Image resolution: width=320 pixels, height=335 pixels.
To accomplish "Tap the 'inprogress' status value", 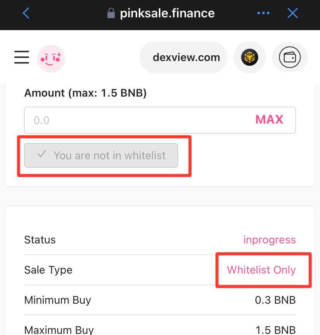I will tap(269, 240).
